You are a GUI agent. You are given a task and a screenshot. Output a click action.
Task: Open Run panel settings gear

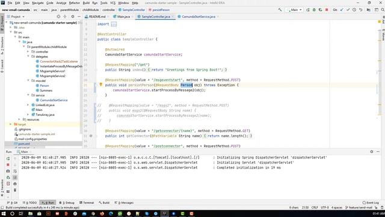[x=372, y=151]
